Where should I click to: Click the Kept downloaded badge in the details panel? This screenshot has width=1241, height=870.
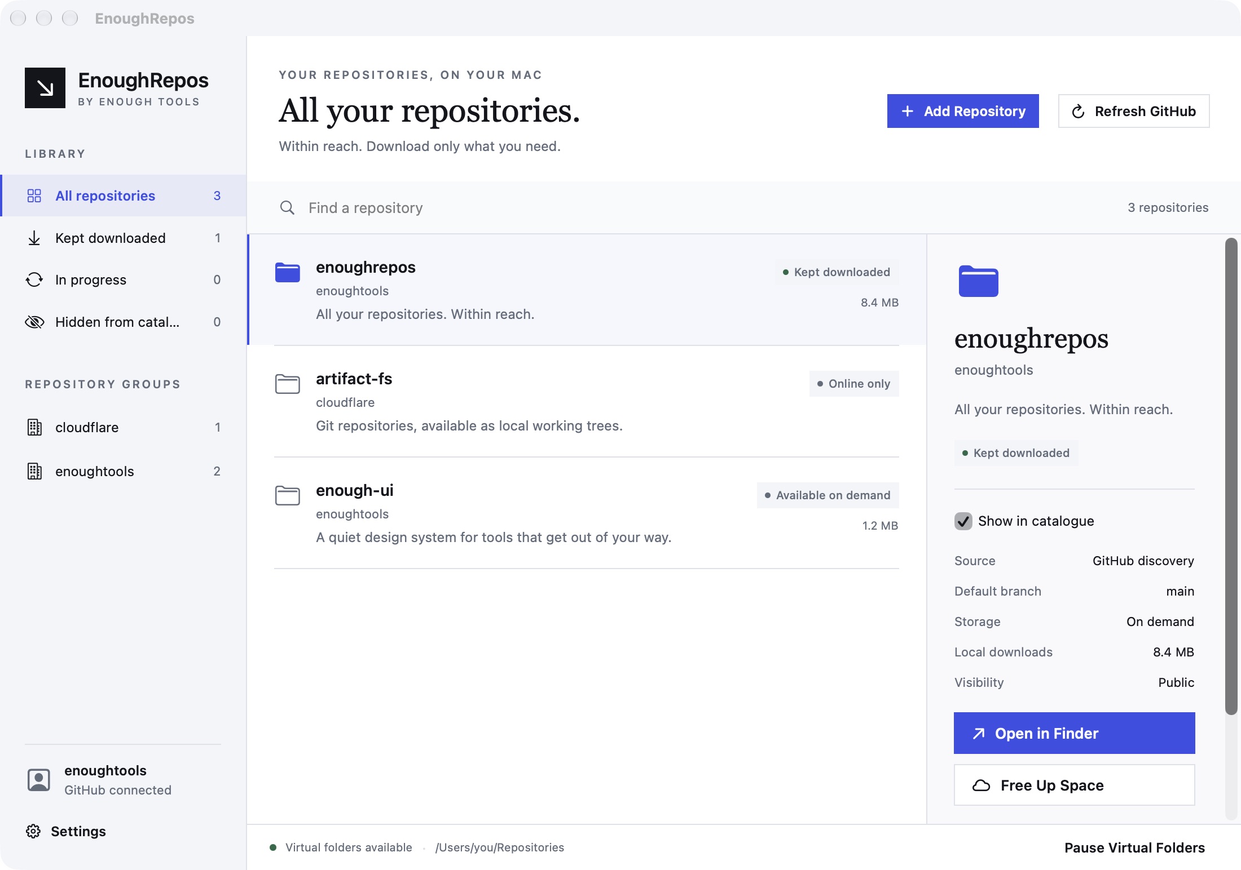[x=1016, y=453]
